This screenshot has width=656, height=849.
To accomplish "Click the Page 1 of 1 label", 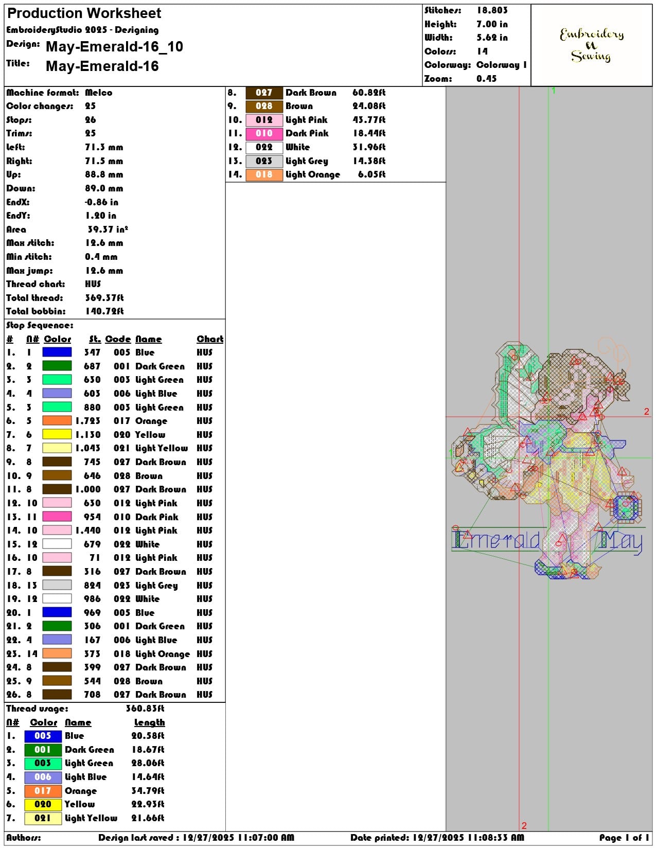I will click(x=624, y=838).
